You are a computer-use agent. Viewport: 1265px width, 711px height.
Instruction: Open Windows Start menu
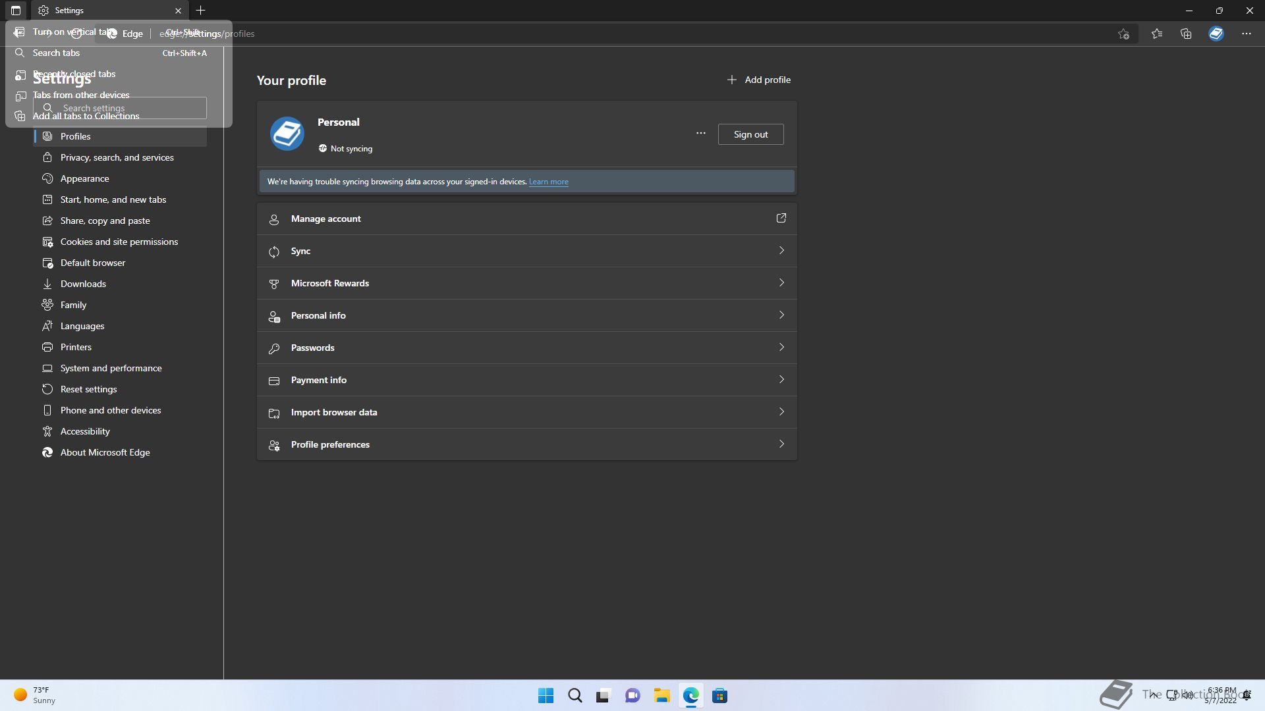(x=546, y=695)
